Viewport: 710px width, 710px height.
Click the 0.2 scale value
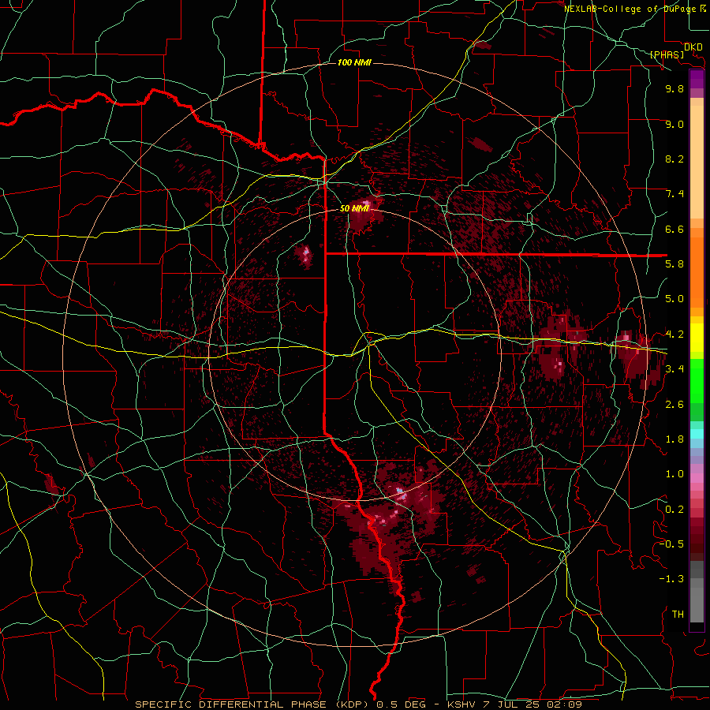[x=674, y=509]
